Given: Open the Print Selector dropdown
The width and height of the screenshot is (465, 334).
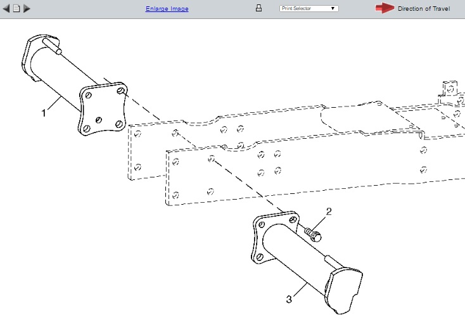Looking at the screenshot, I should tap(309, 9).
